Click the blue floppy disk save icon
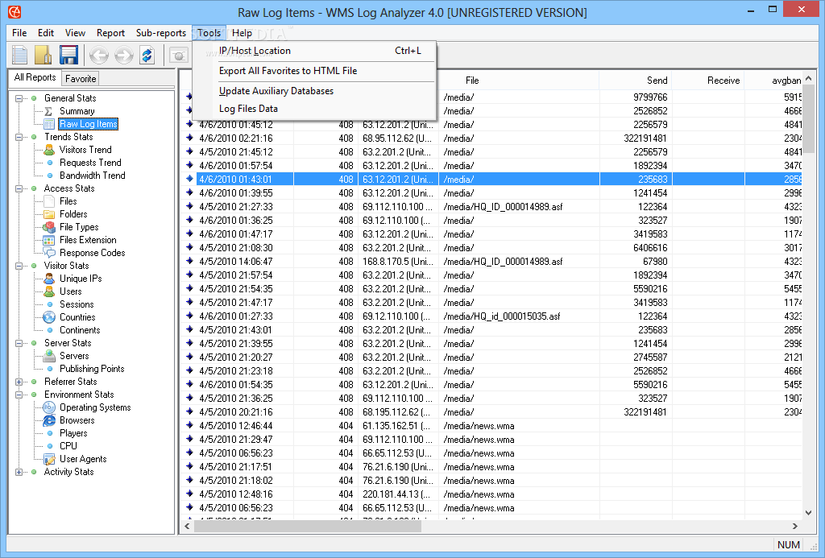Screen dimensions: 825x558 (x=69, y=55)
